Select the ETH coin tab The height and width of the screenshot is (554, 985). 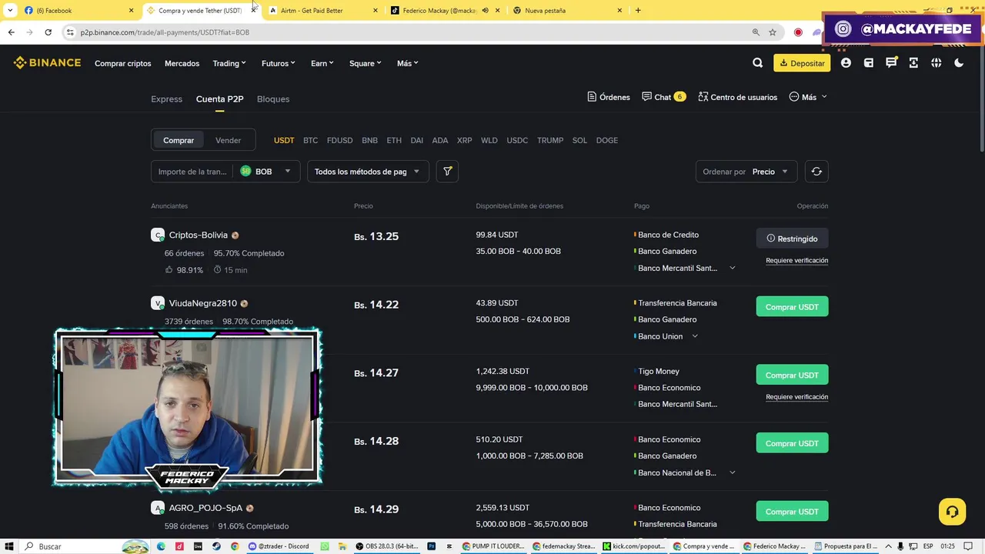[394, 140]
